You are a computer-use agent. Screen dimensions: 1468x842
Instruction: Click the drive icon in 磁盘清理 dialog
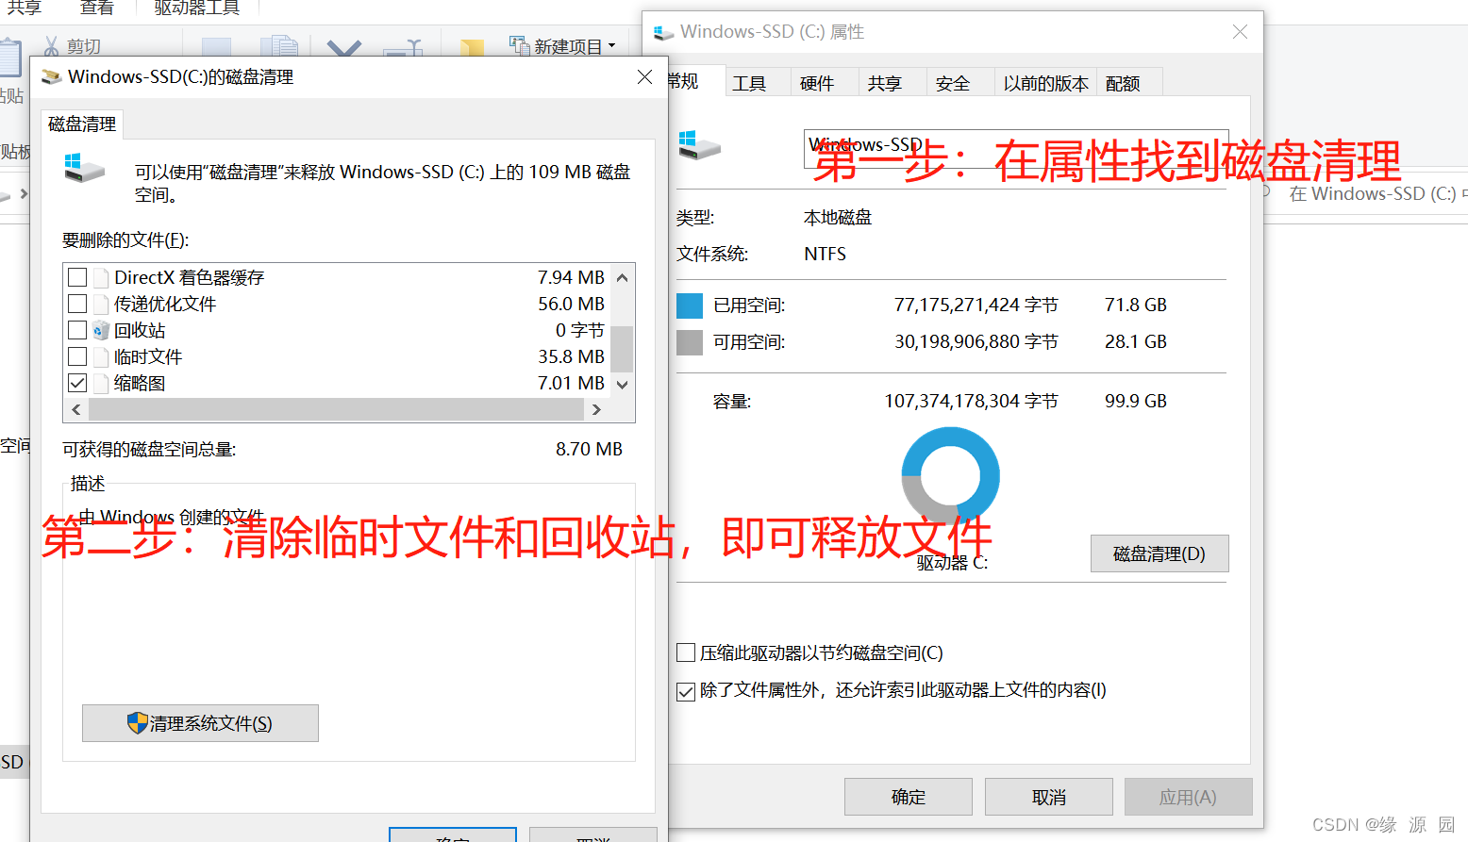[84, 168]
